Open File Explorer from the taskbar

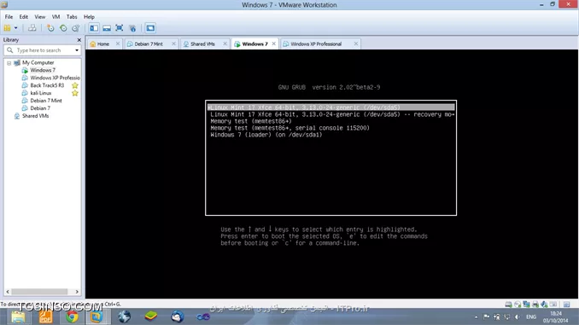(18, 316)
